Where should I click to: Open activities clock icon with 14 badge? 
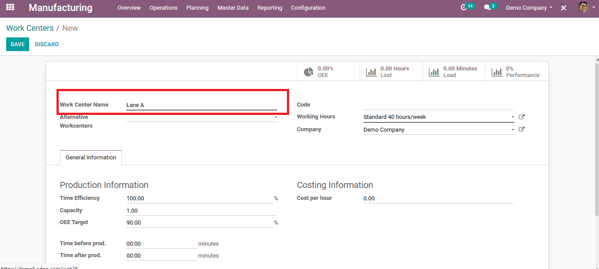pos(467,7)
